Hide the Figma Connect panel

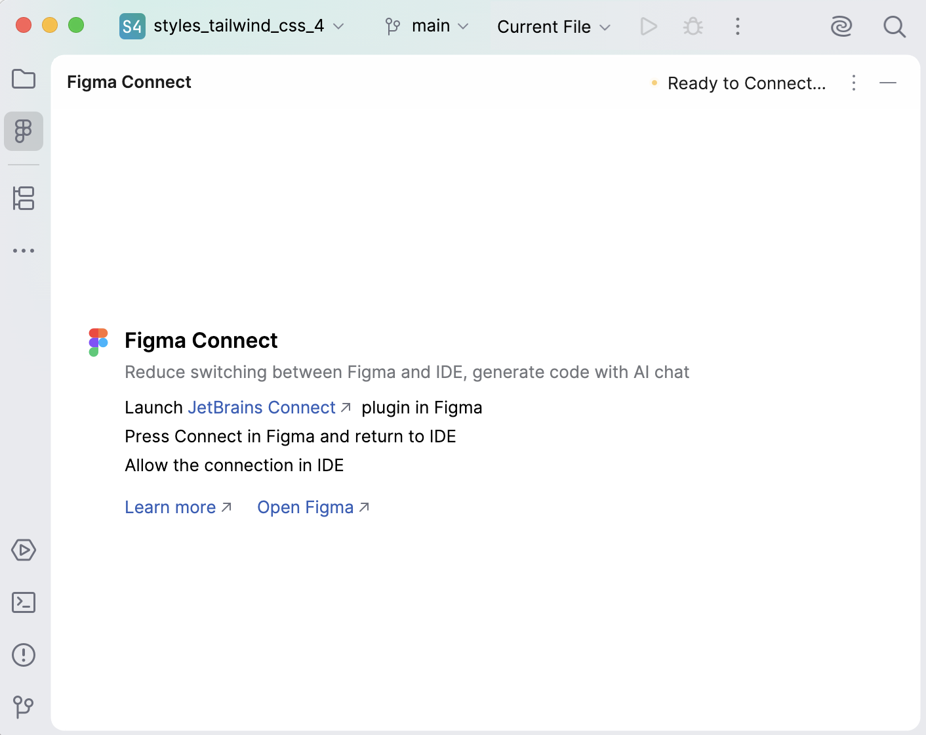tap(888, 83)
